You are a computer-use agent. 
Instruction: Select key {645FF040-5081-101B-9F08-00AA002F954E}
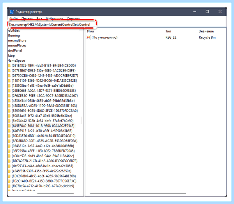click(x=43, y=126)
